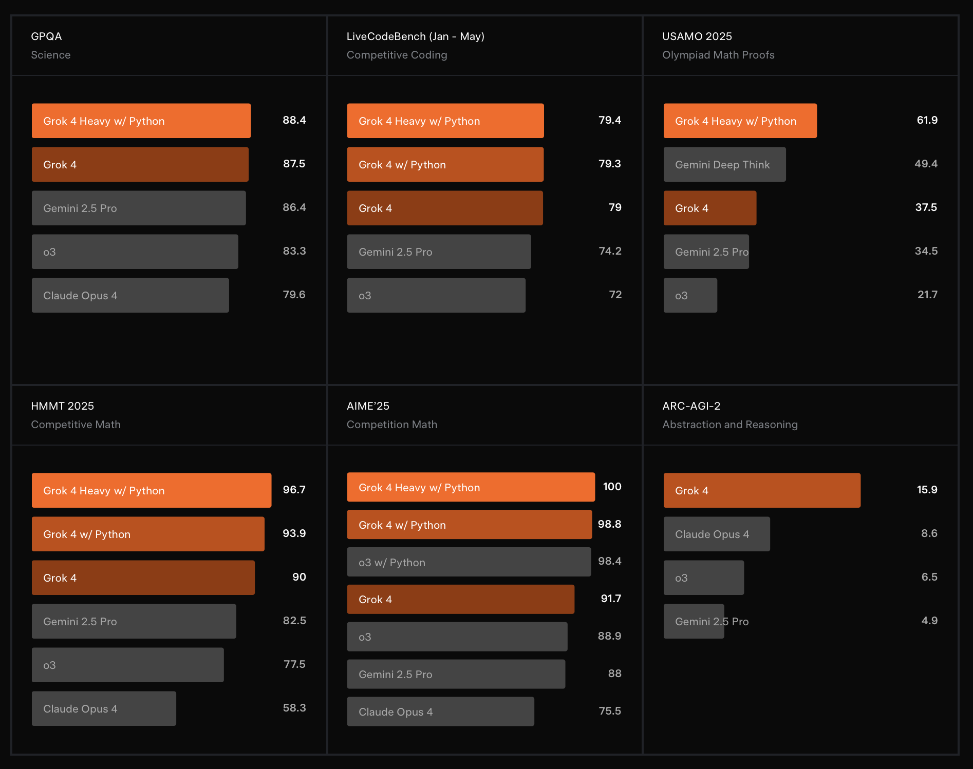Select Claude Opus 4 bar in ARC-AGI-2
This screenshot has height=769, width=973.
tap(717, 534)
